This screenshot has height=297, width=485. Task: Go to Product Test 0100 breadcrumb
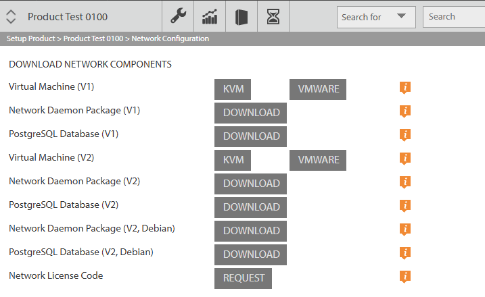click(x=93, y=38)
